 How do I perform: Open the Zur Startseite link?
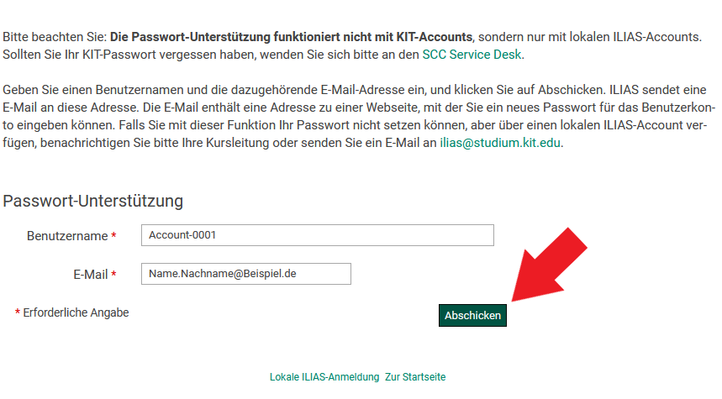coord(415,377)
